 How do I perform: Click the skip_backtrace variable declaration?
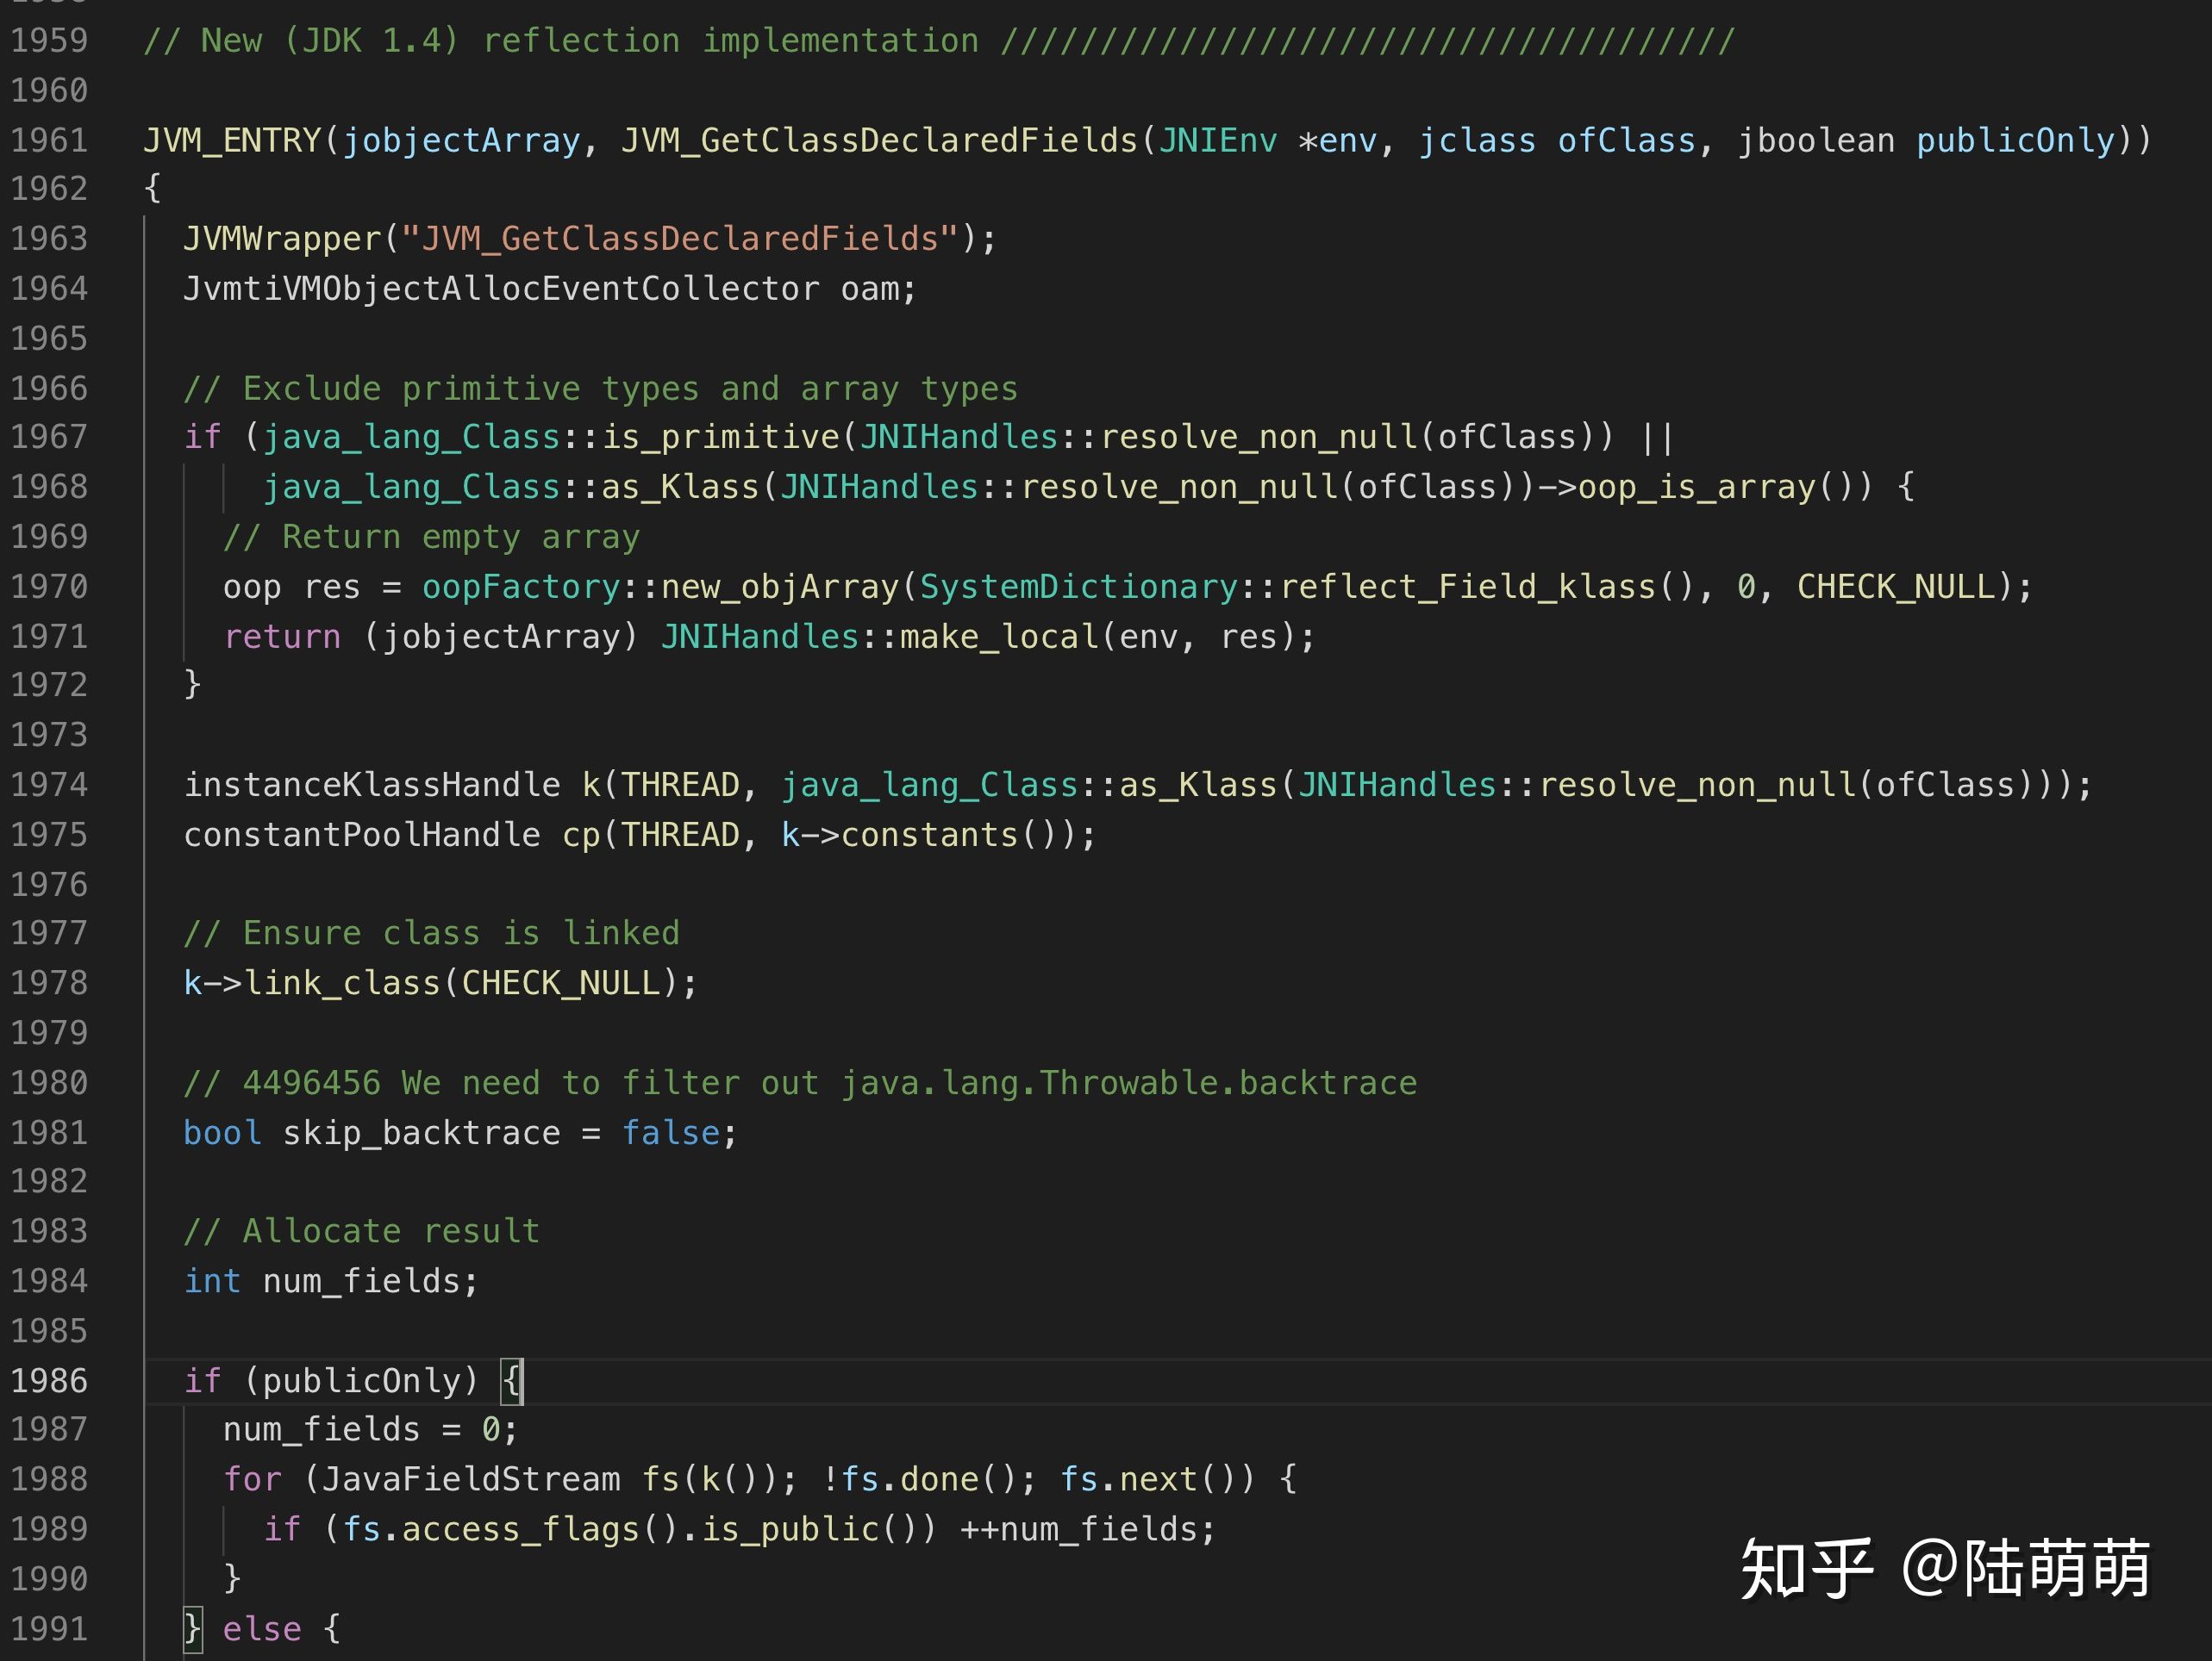coord(421,1132)
